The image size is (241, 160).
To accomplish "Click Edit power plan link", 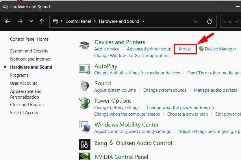I will [x=228, y=114].
